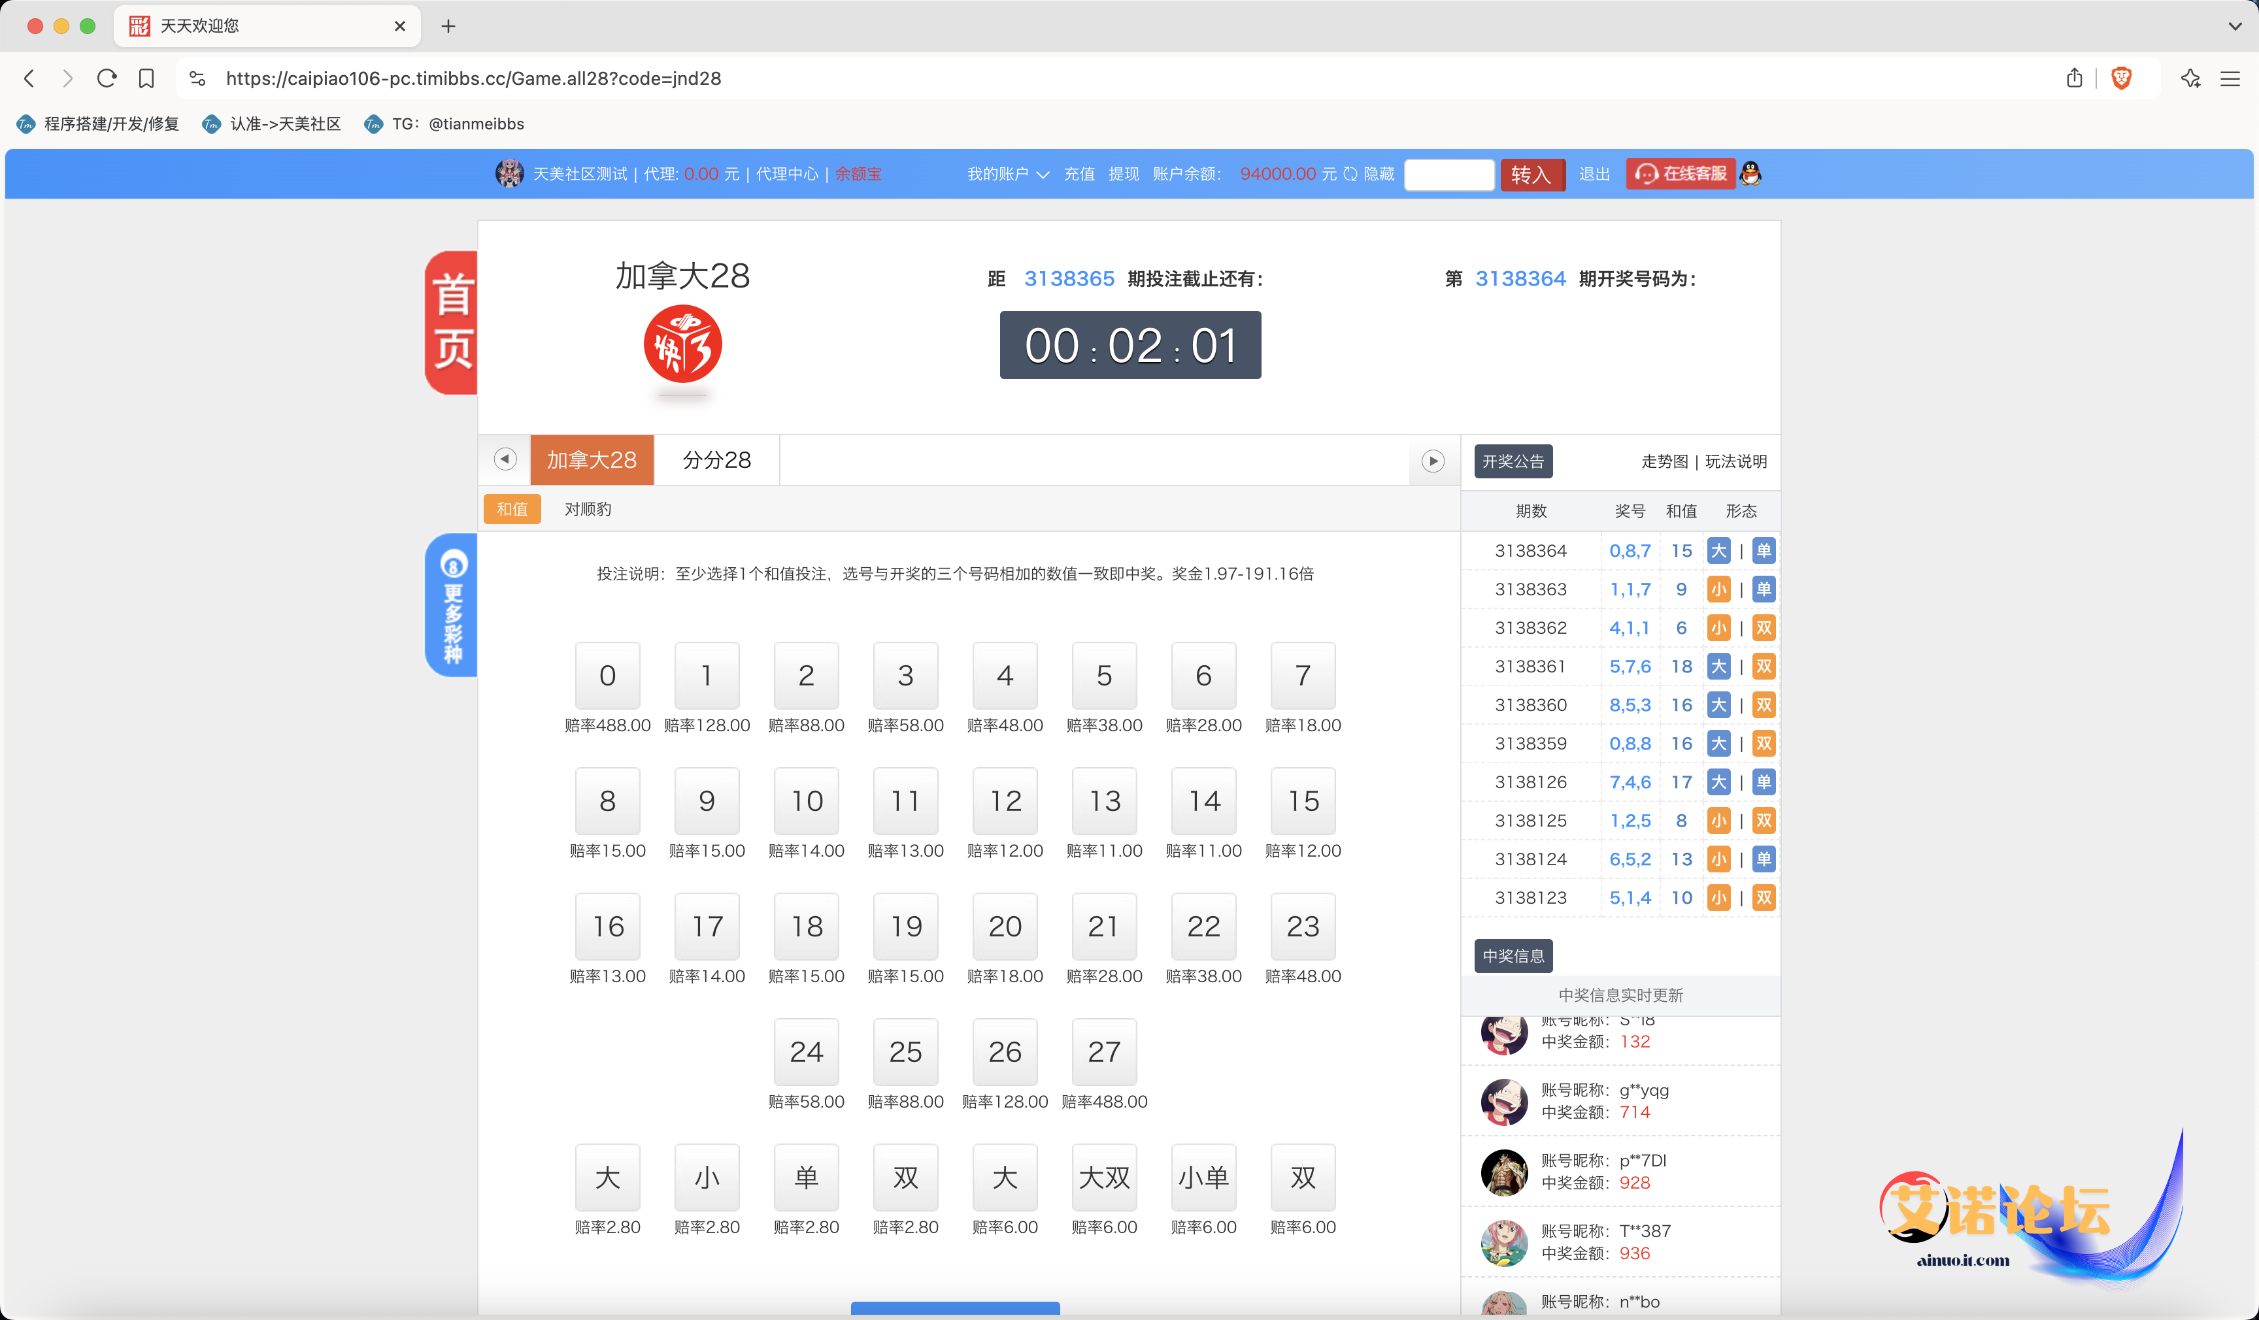Expand the tab list chevron
Screen dimensions: 2259x1320
[x=2235, y=26]
